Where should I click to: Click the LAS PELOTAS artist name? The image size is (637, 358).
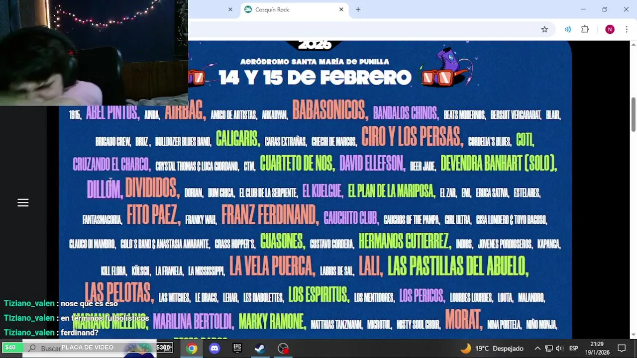click(x=119, y=292)
